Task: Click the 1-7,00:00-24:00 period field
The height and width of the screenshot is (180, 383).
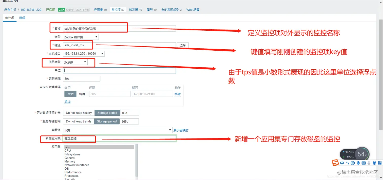Action: point(152,94)
